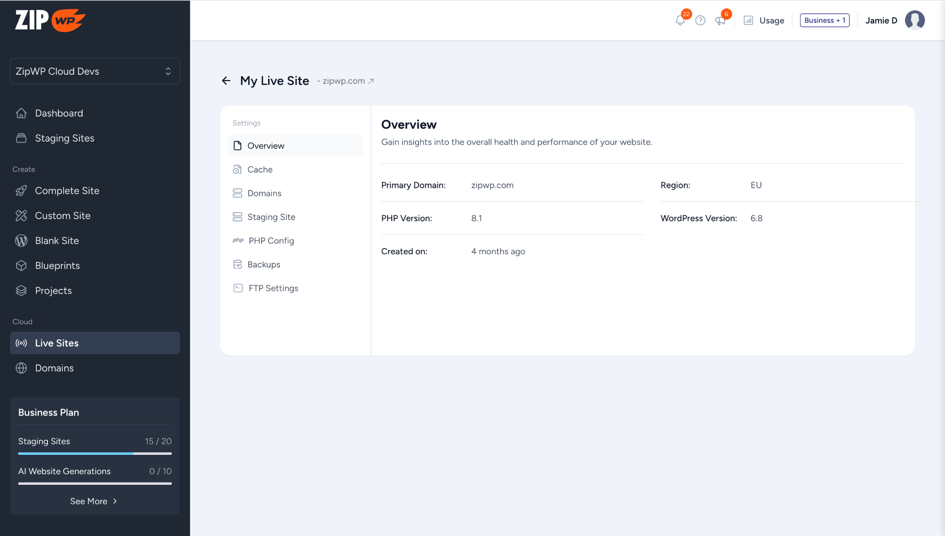Click the Usage chart icon

(x=748, y=21)
